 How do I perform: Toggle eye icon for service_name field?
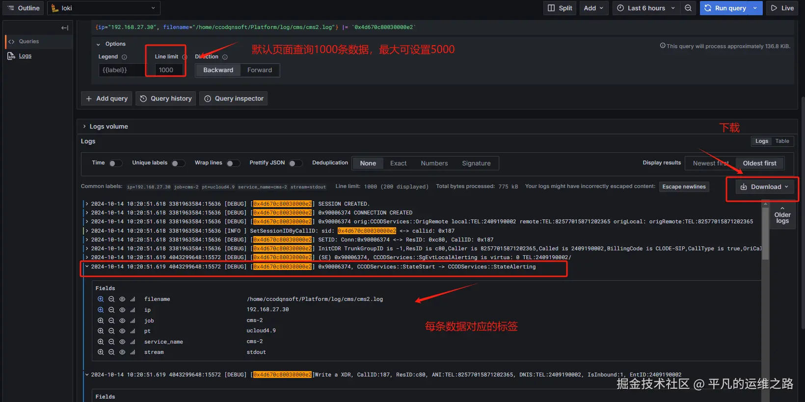tap(122, 342)
